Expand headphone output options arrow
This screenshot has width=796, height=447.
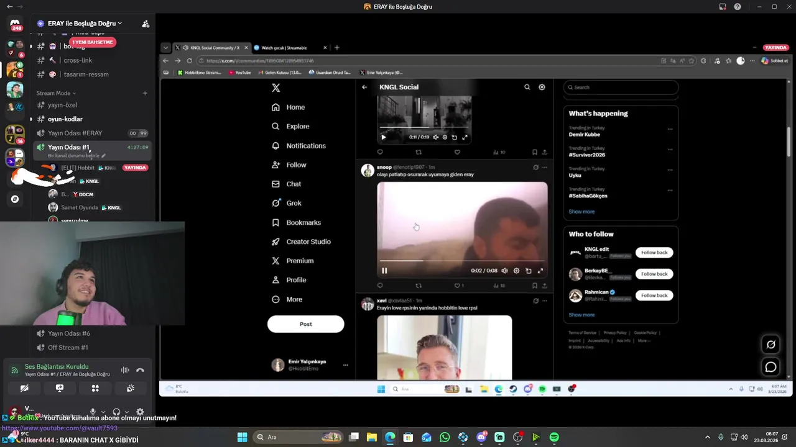[x=126, y=412]
